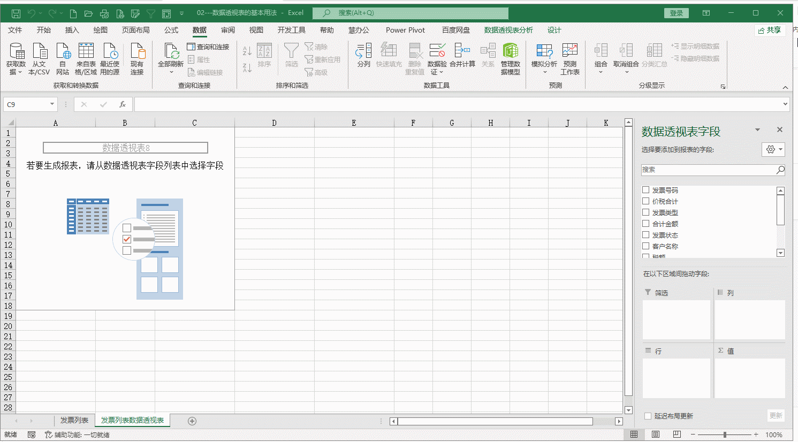This screenshot has width=798, height=442.
Task: Click the field list scroll-down arrow
Action: click(780, 253)
